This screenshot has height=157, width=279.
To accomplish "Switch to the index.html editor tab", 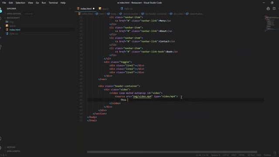I will click(x=86, y=9).
